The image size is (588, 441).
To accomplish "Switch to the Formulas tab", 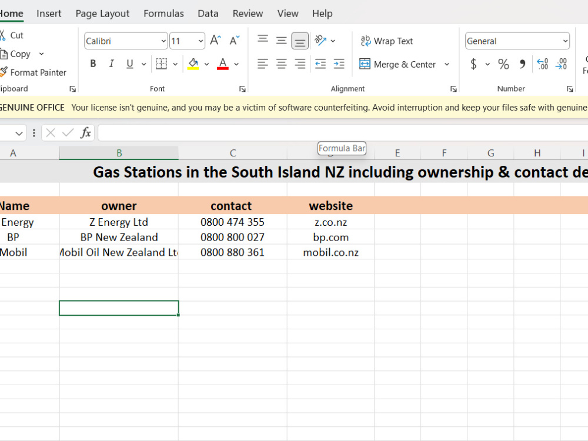I will pos(163,14).
